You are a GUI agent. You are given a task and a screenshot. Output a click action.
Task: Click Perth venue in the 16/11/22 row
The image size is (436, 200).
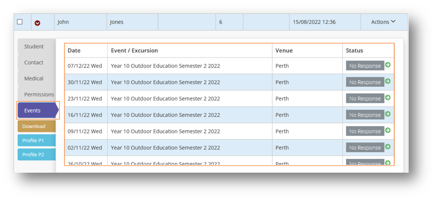tap(282, 115)
